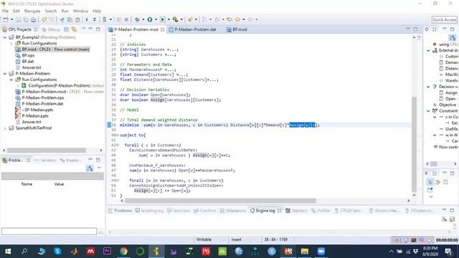This screenshot has height=258, width=459.
Task: Open the Navigate menu
Action: 32,11
